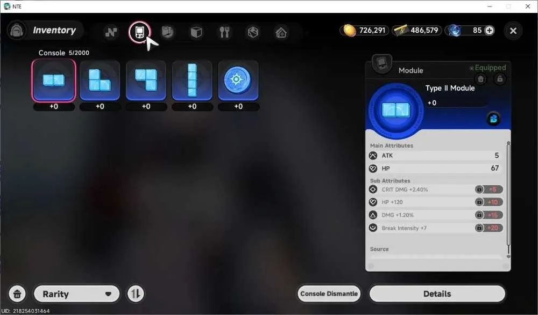
Task: Open the stacked cards inventory tab
Action: (x=168, y=32)
